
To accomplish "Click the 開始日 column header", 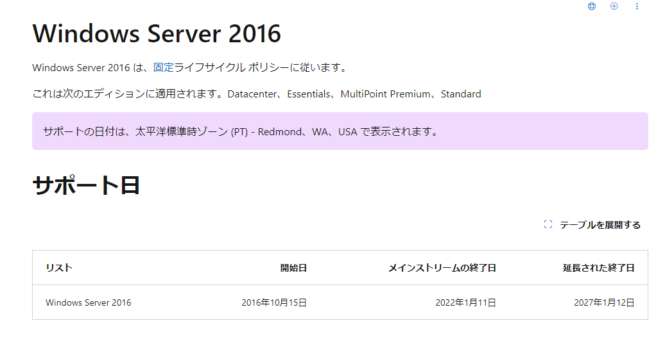I will tap(293, 268).
